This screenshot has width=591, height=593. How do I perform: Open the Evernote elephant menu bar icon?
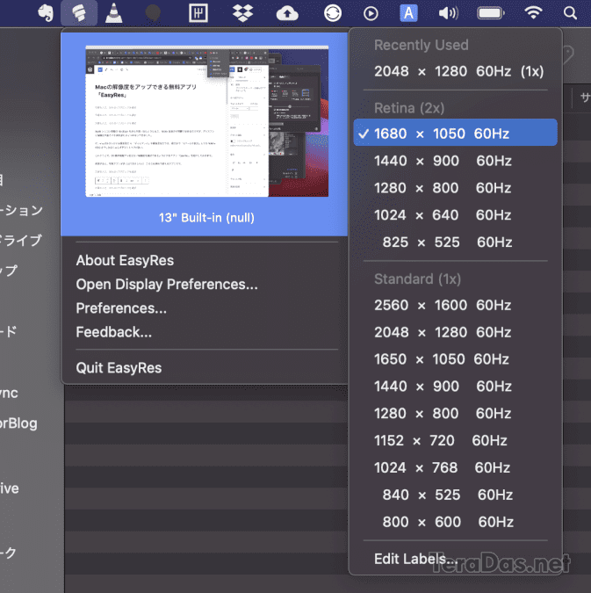(46, 13)
